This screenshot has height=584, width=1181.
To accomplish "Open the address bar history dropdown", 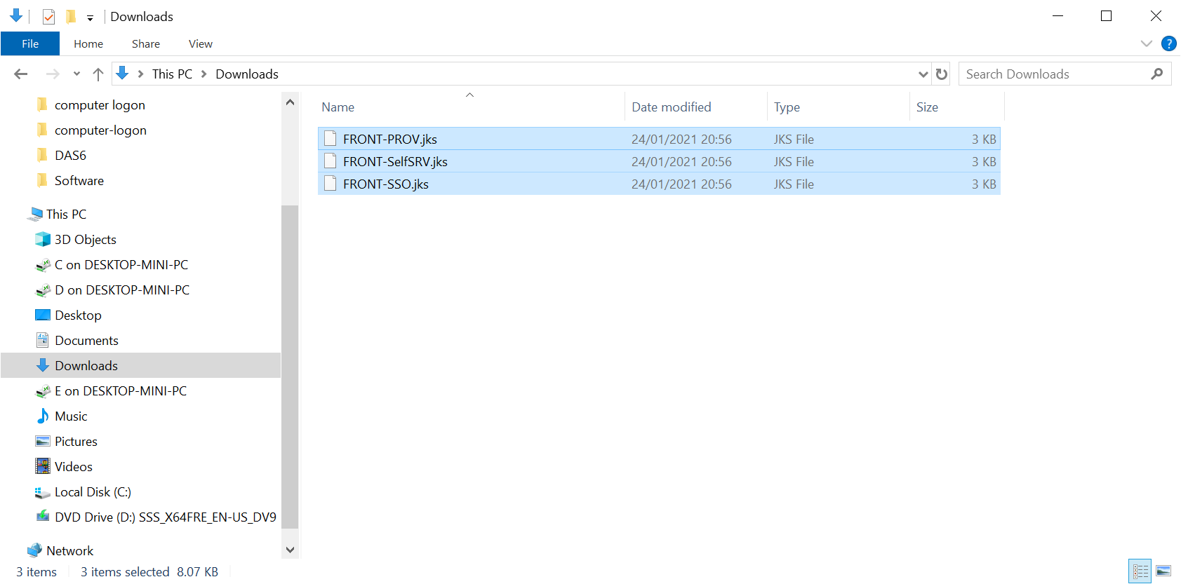I will pyautogui.click(x=923, y=74).
